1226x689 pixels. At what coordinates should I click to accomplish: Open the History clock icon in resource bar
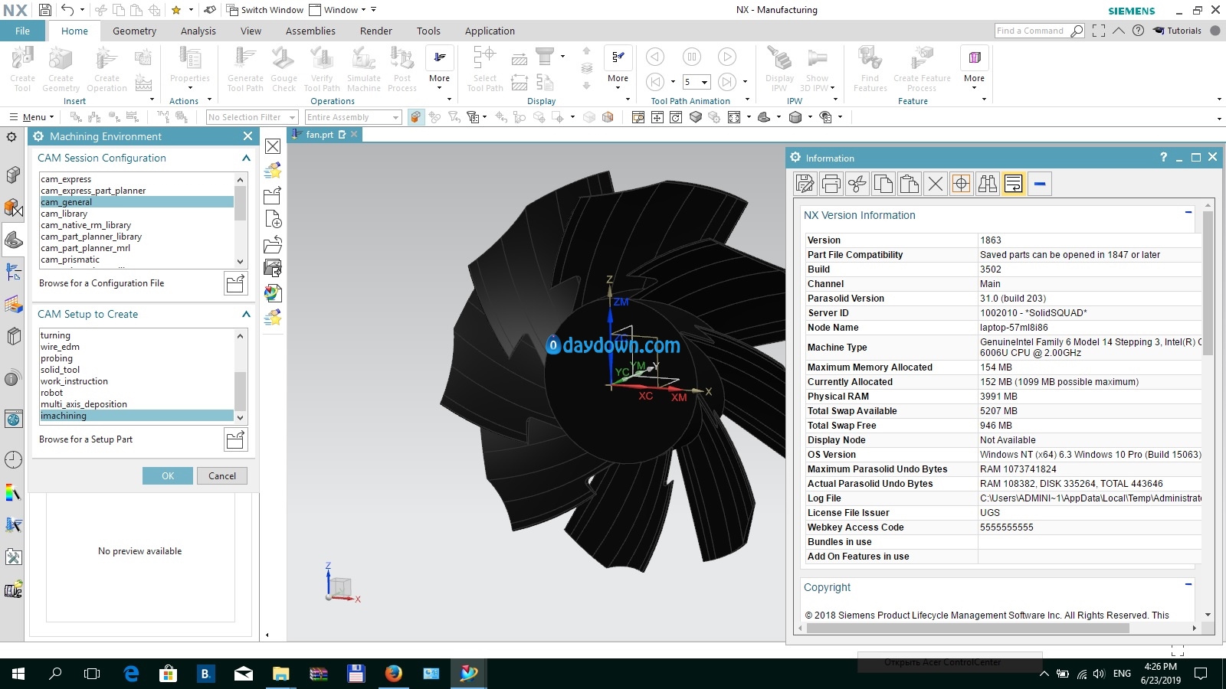click(13, 459)
